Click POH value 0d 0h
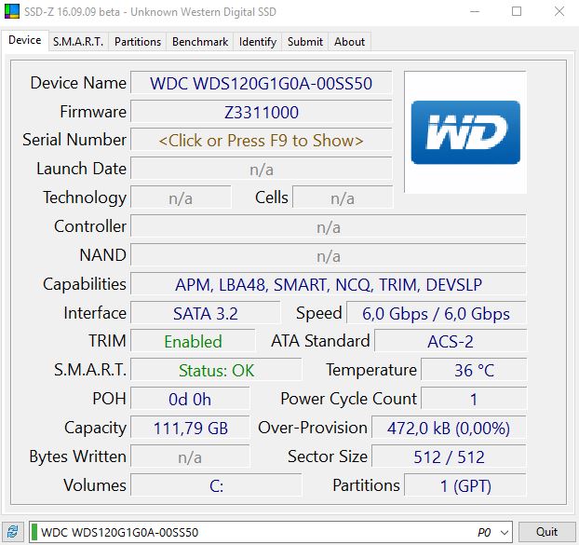 (190, 399)
